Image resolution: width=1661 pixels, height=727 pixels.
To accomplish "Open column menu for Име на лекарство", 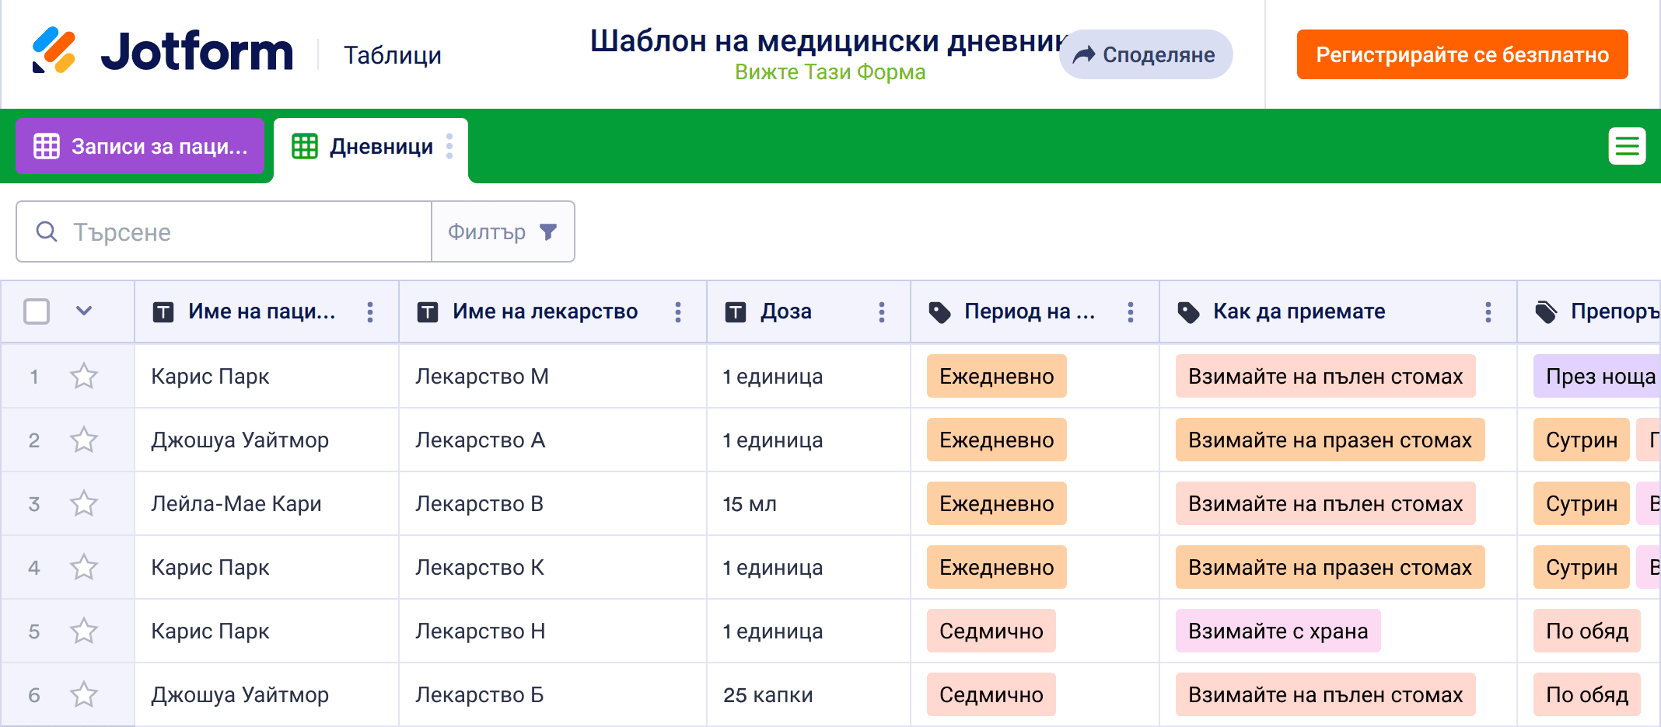I will [x=678, y=312].
